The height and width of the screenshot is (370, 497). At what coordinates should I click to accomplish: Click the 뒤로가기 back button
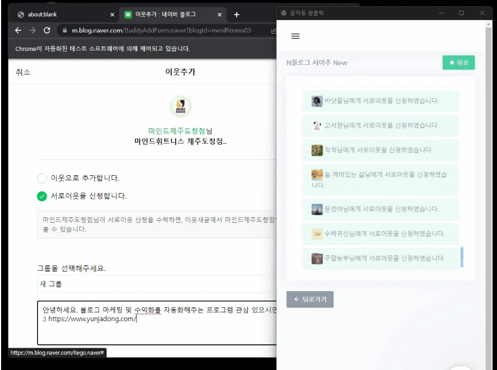point(310,299)
